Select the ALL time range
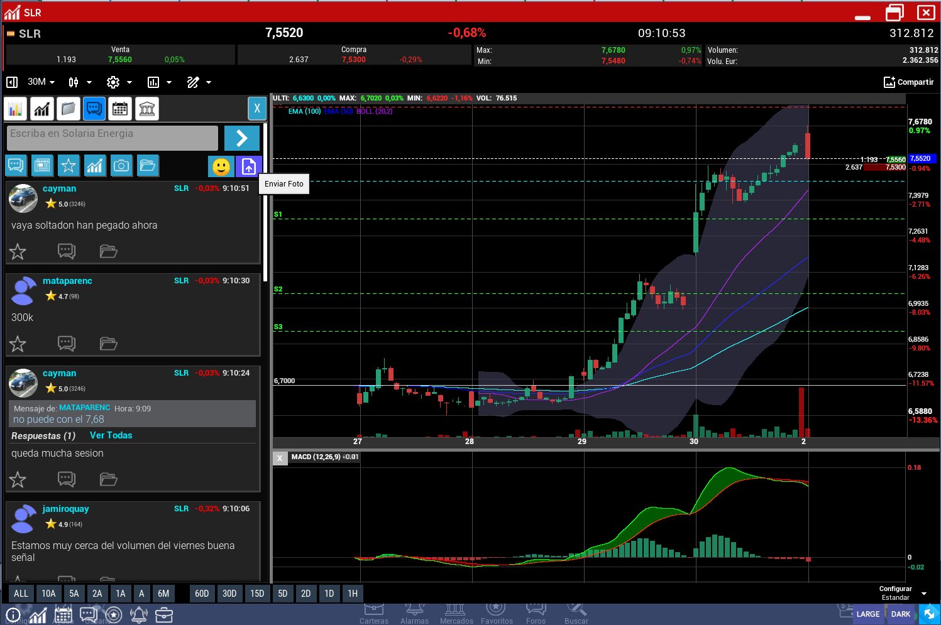 [x=21, y=594]
